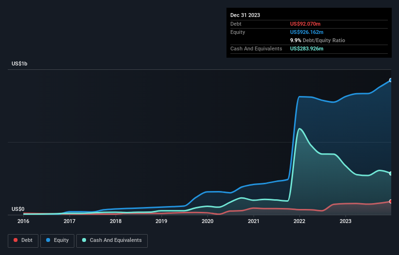Click the Cash value US$283.926m

tap(307, 48)
